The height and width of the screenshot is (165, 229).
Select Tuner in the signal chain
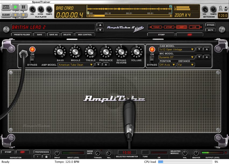tap(156, 27)
